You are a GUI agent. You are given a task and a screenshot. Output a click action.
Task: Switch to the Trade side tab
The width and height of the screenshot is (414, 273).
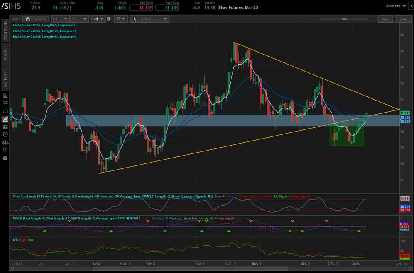(x=5, y=55)
